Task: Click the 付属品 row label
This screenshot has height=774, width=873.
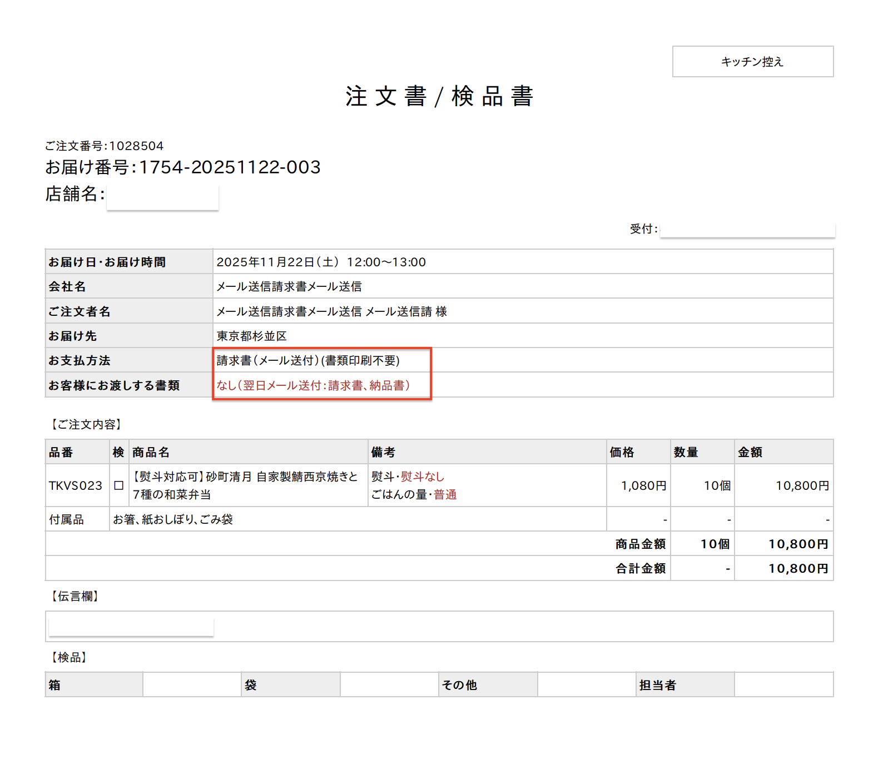Action: (66, 519)
